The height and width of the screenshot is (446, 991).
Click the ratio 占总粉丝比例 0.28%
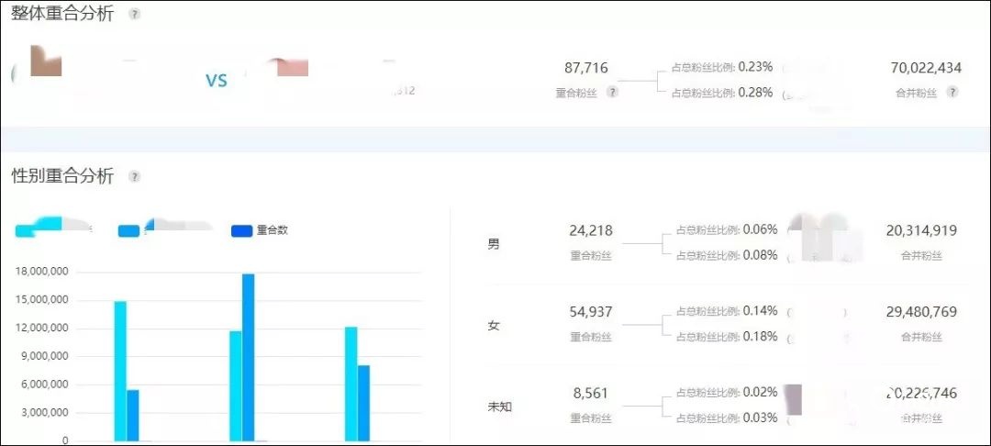(722, 93)
